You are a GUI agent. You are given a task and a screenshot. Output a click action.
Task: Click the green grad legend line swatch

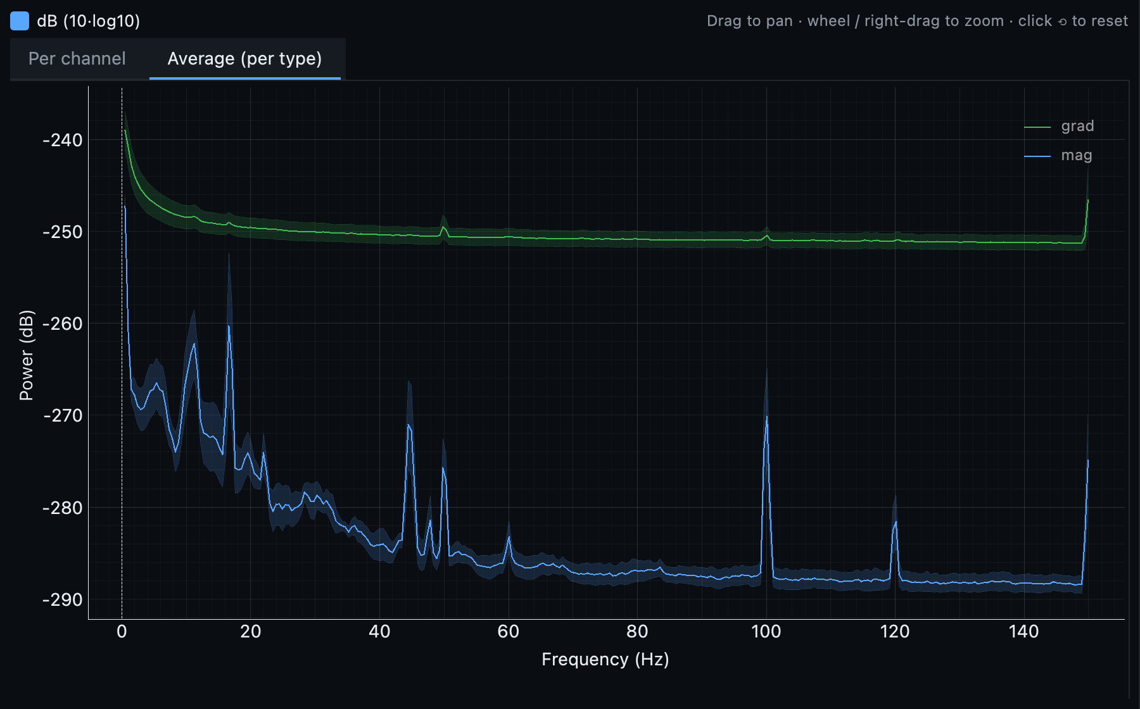1037,127
